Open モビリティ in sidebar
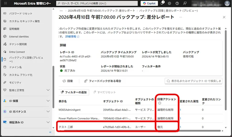The width and height of the screenshot is (232, 137). pyautogui.click(x=15, y=83)
